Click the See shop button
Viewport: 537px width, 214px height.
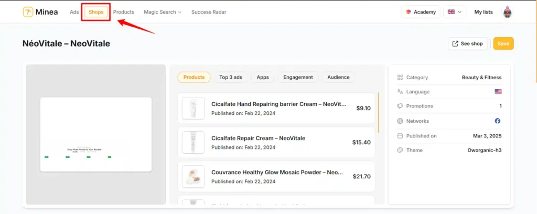[x=467, y=44]
